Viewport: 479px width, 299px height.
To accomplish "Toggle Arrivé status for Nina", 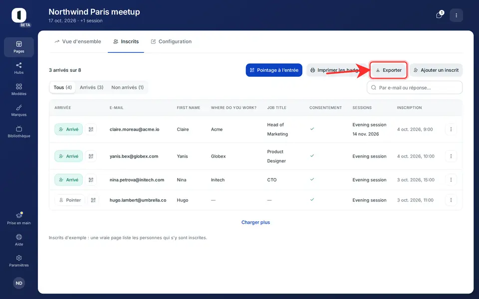I will pyautogui.click(x=69, y=180).
